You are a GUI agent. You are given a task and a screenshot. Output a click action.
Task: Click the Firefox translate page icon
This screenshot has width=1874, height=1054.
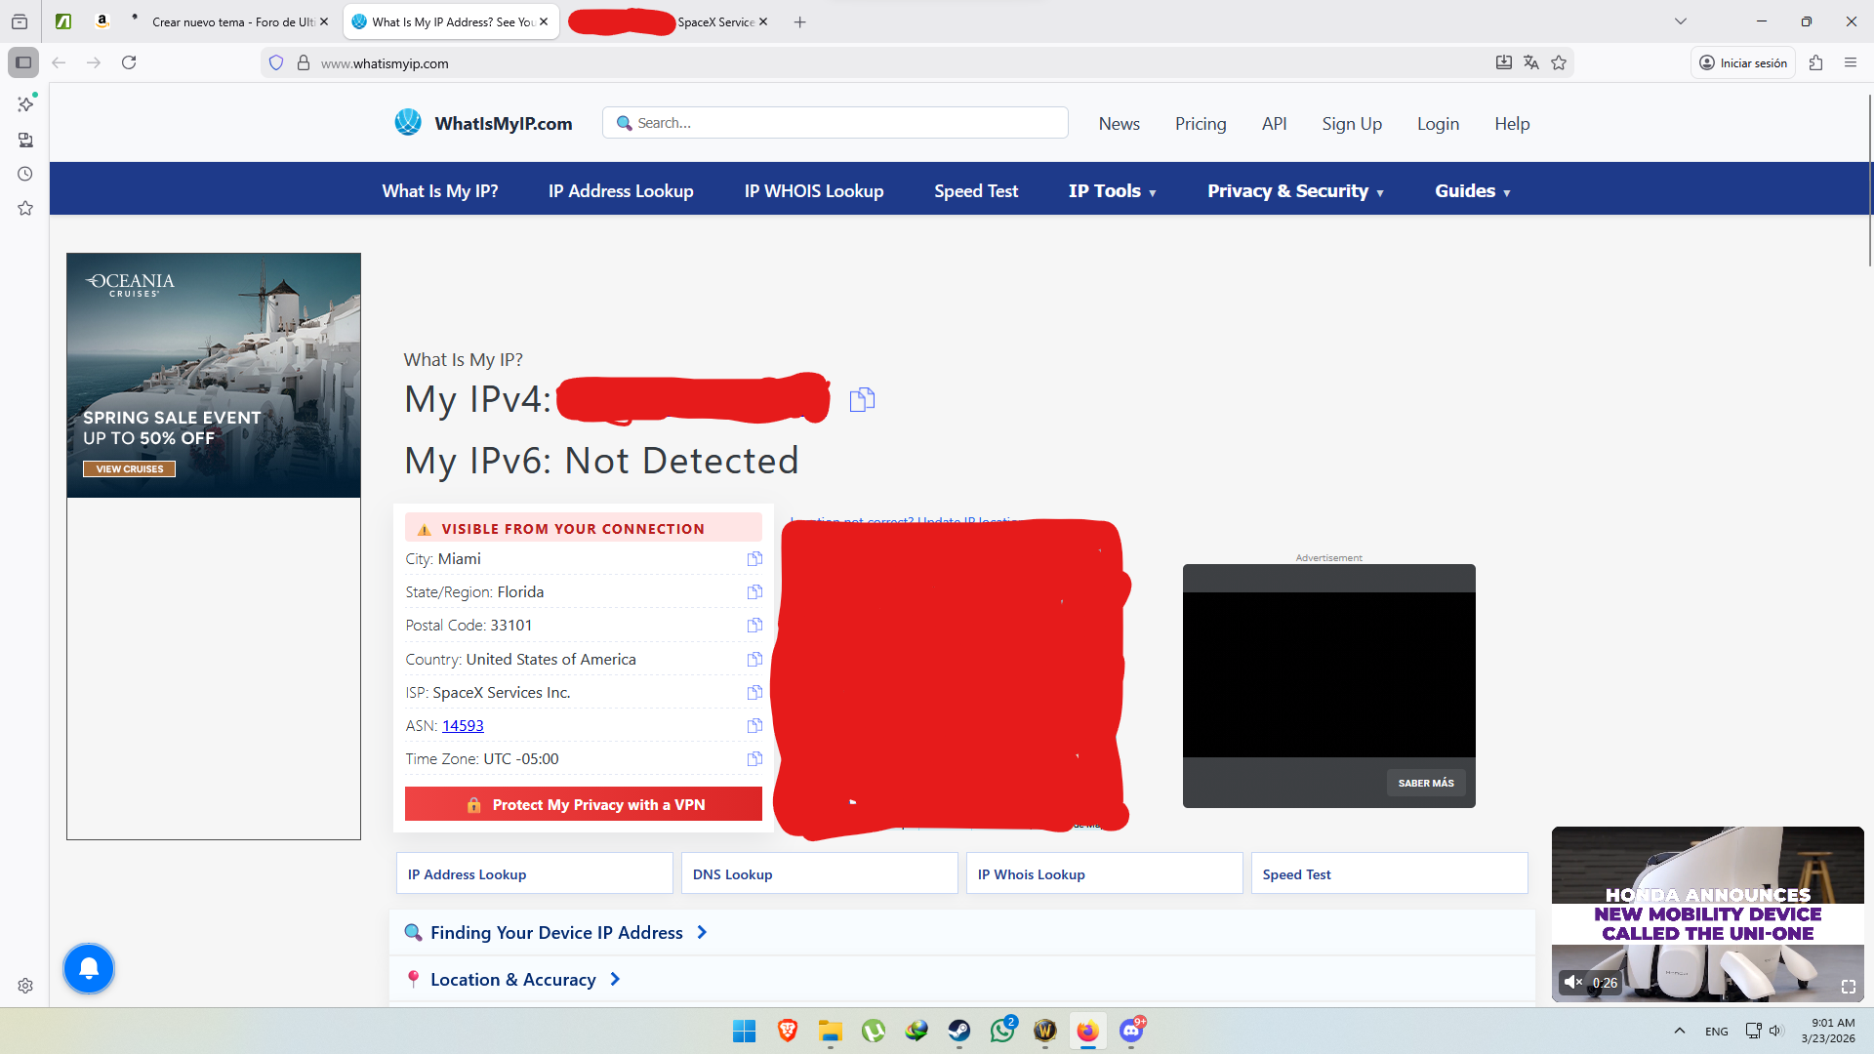1530,63
